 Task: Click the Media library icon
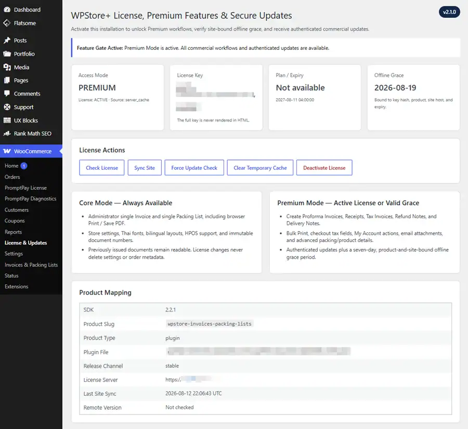pos(7,67)
